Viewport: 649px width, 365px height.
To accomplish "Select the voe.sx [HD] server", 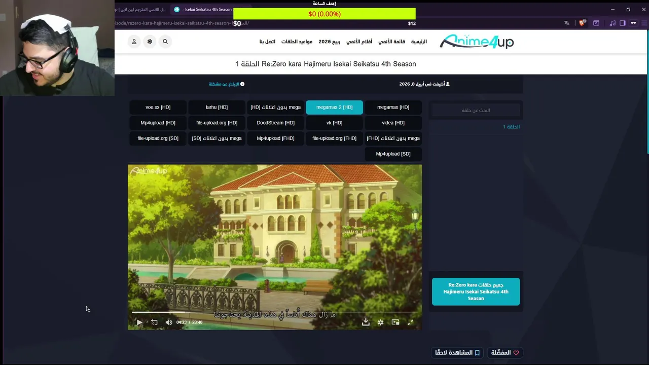I will coord(158,107).
